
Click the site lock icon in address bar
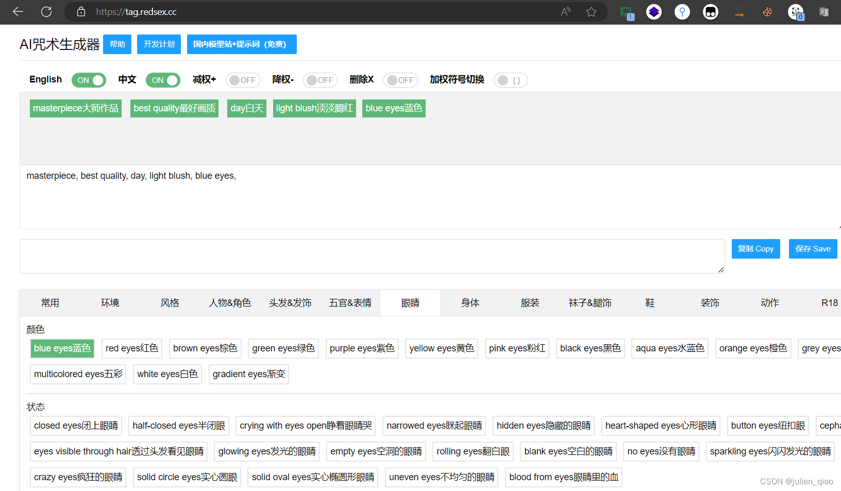(81, 11)
